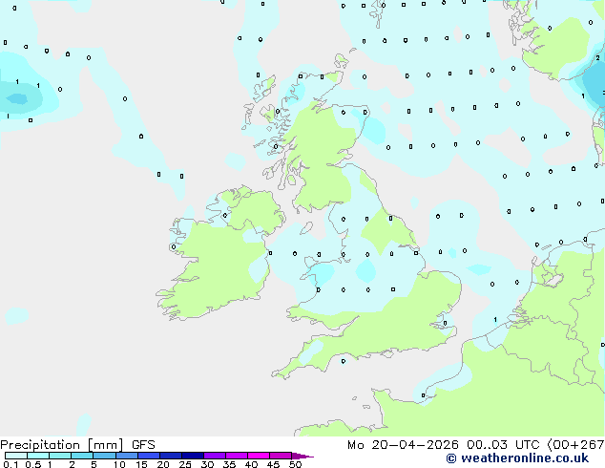Click the map value "2" near Norway's coast
The image size is (605, 468).
point(597,58)
